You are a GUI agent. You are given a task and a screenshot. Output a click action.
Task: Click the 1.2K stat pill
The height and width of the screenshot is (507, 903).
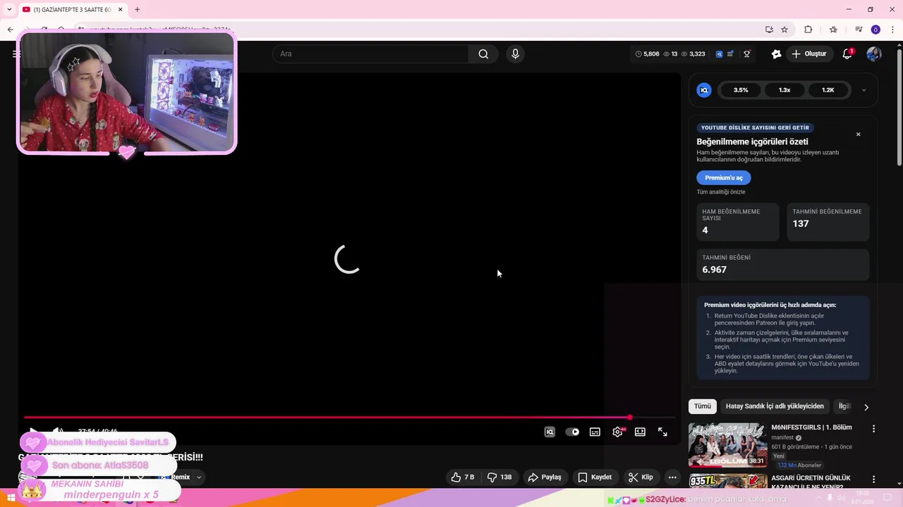point(828,90)
